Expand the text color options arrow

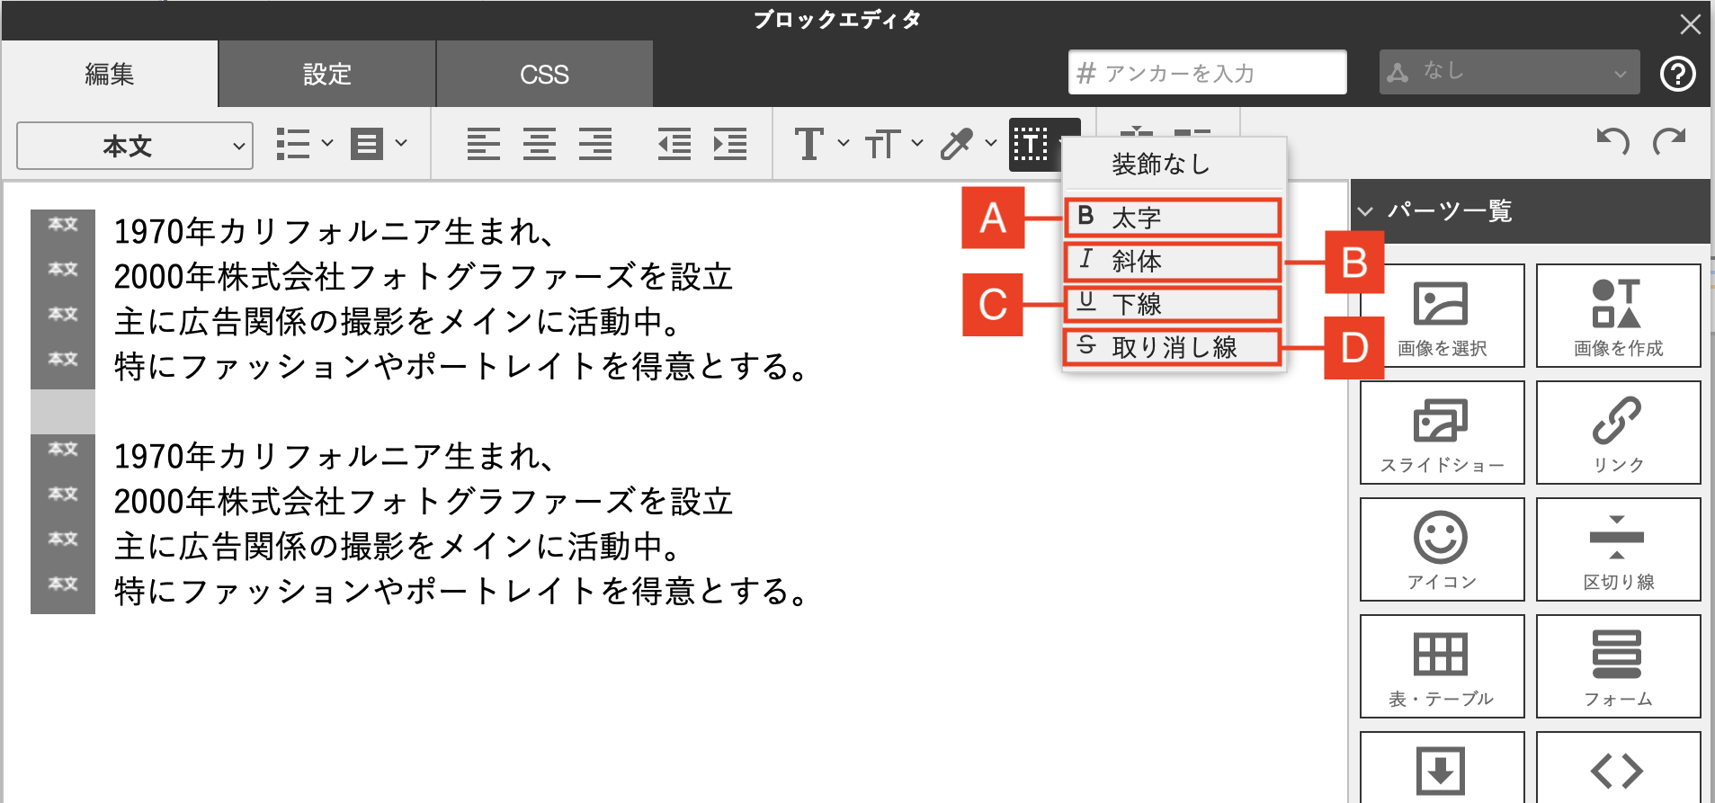990,143
